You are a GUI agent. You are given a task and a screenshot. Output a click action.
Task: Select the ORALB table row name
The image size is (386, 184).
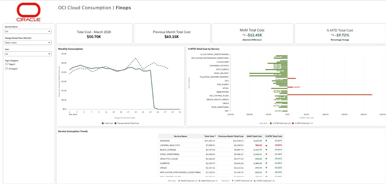163,168
